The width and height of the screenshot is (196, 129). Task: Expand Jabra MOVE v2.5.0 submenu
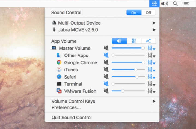click(154, 29)
